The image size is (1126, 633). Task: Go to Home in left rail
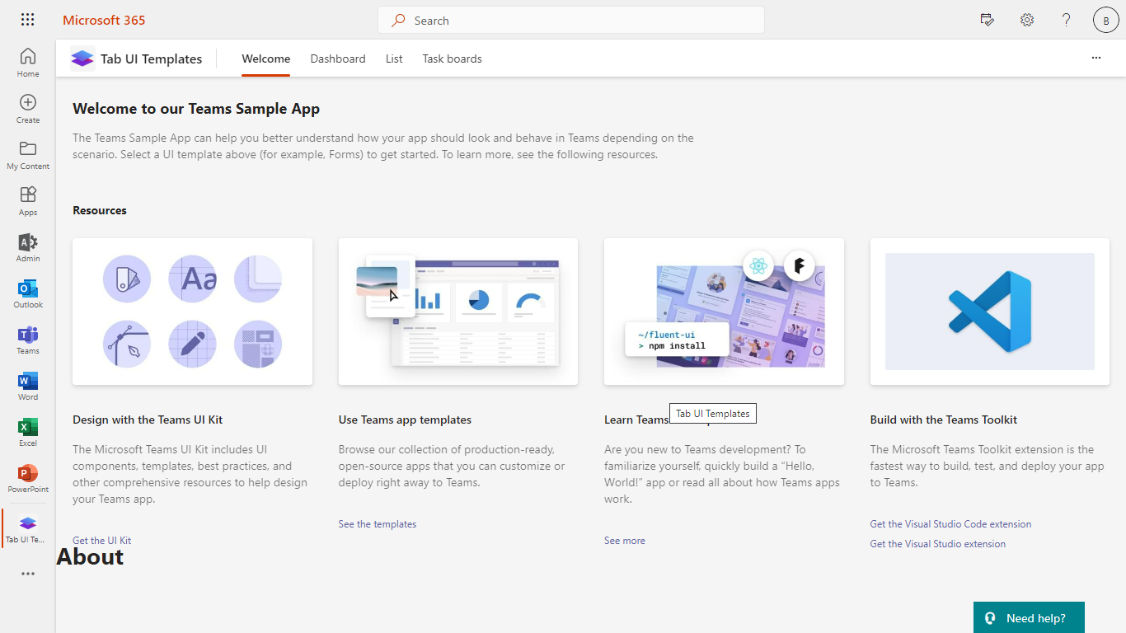[x=28, y=62]
